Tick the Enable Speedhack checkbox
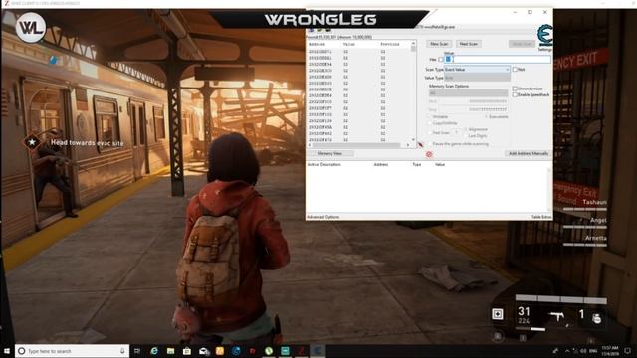The width and height of the screenshot is (637, 358). pos(516,95)
